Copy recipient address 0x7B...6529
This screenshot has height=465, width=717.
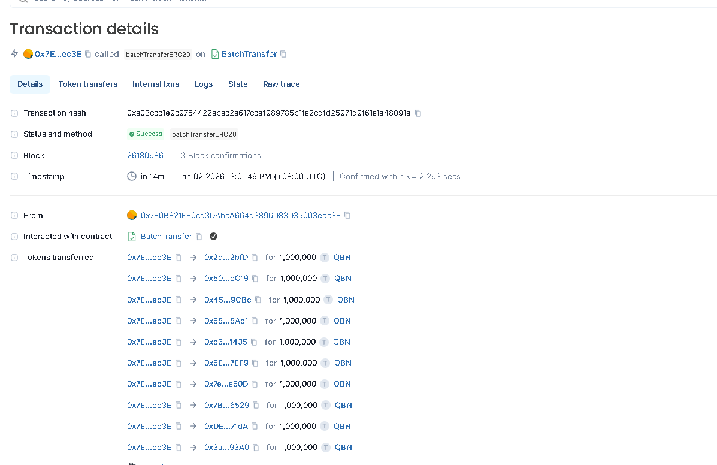tap(256, 405)
